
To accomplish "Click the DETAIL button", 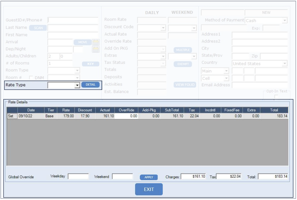I will click(x=90, y=85).
